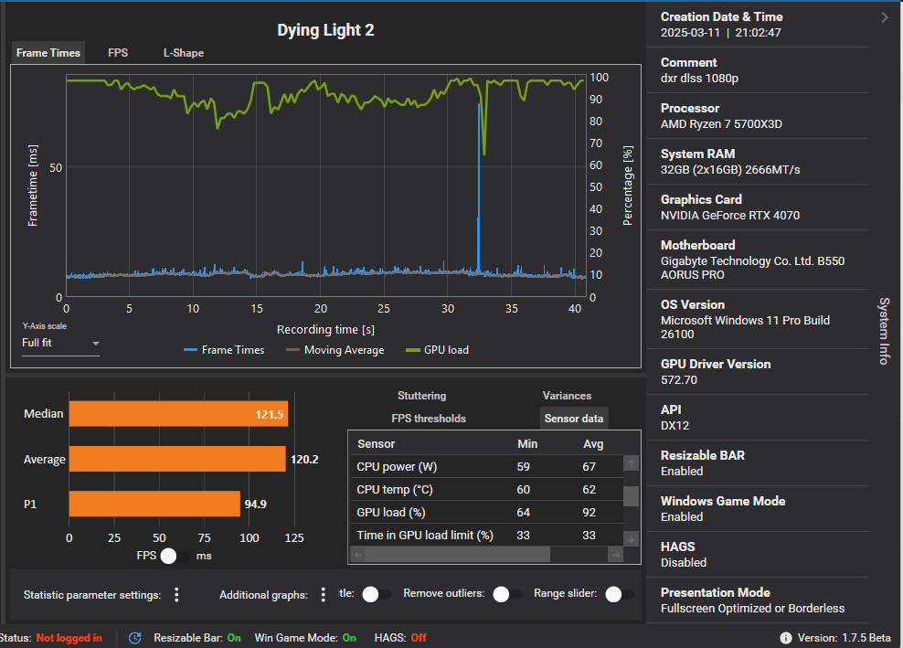Click 'HAGS: Off' in status bar
Image resolution: width=903 pixels, height=648 pixels.
(x=400, y=638)
